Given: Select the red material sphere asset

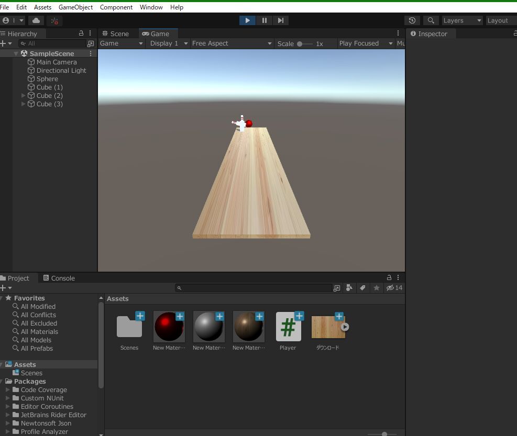Looking at the screenshot, I should [169, 327].
